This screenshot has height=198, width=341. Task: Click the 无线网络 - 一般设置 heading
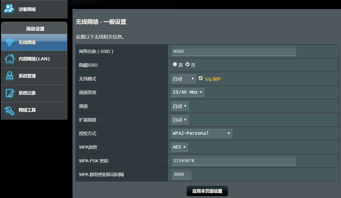click(101, 22)
